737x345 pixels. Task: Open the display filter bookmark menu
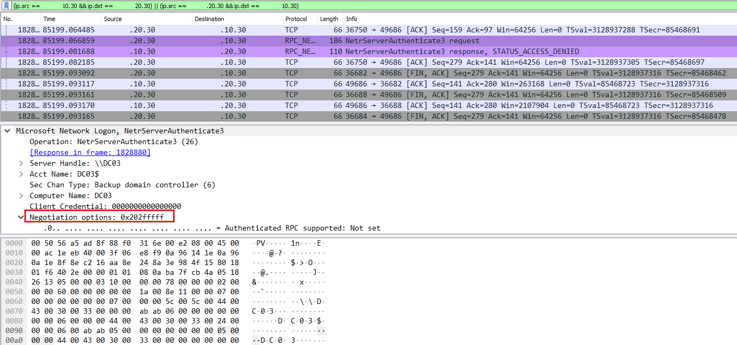point(5,5)
